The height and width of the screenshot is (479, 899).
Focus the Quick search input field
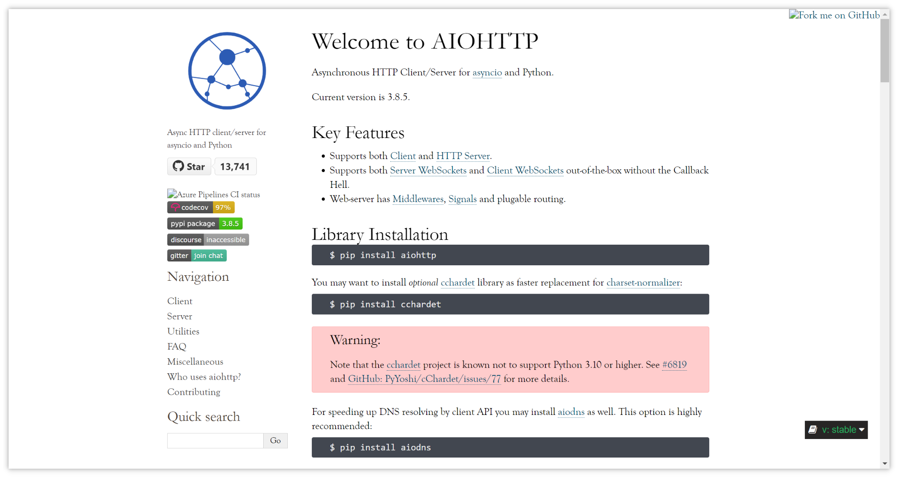click(216, 440)
